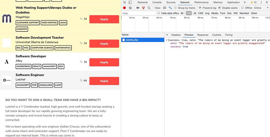Viewport: 270px width, 137px height.
Task: Click the MageMojo company logo
Action: (7, 19)
